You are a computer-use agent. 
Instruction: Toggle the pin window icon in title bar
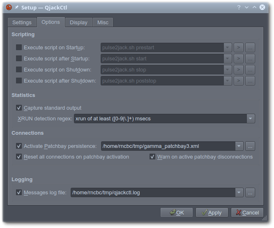click(x=16, y=7)
